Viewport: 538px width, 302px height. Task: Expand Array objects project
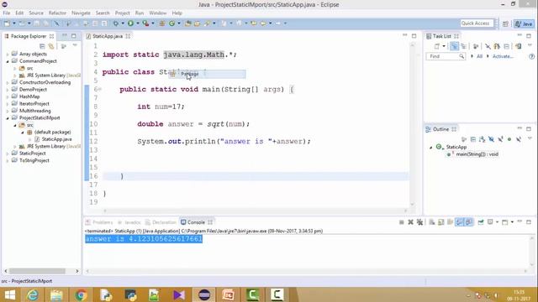8,54
